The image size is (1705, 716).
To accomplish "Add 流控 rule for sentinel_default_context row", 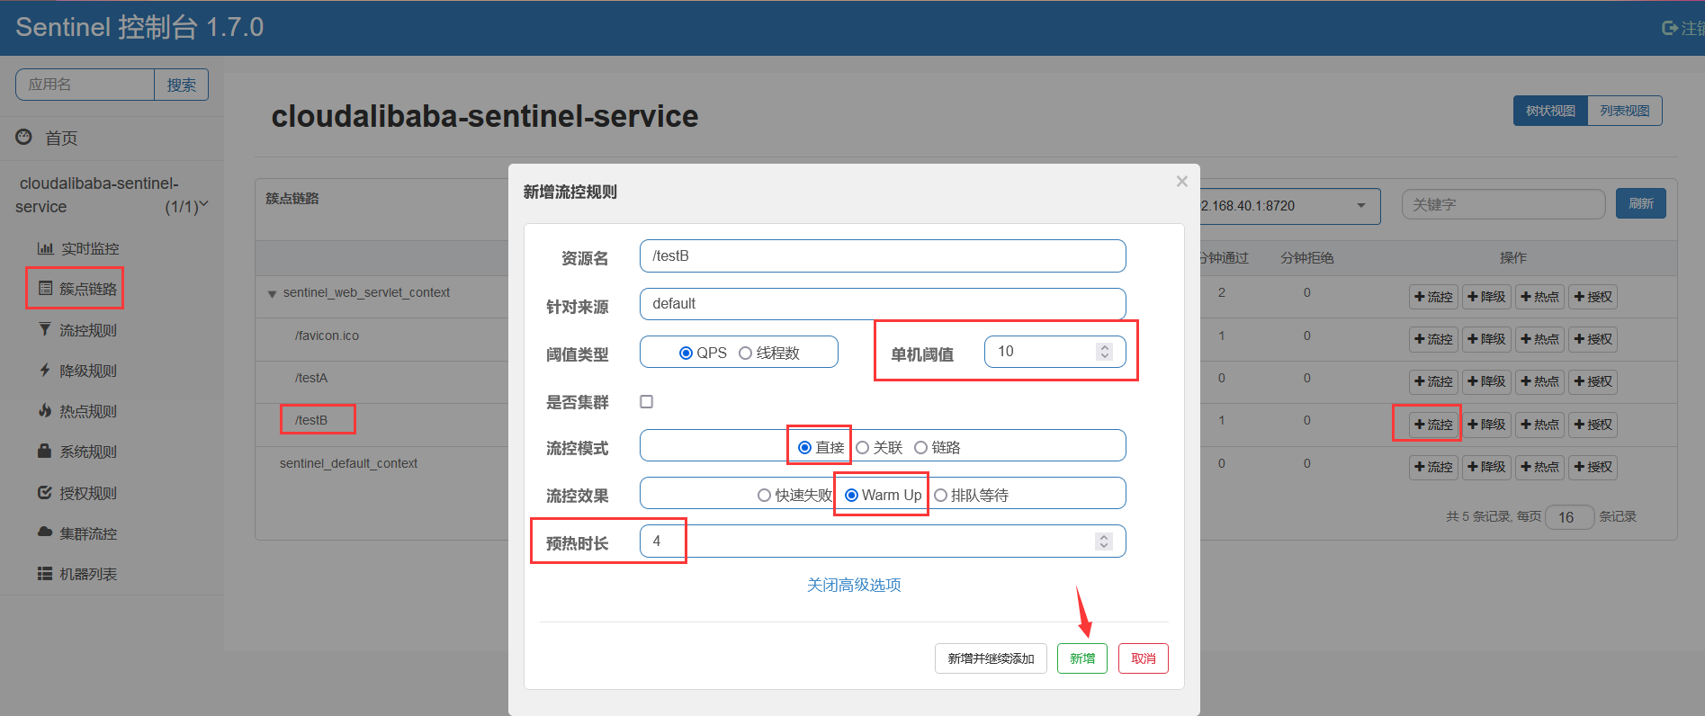I will point(1433,467).
